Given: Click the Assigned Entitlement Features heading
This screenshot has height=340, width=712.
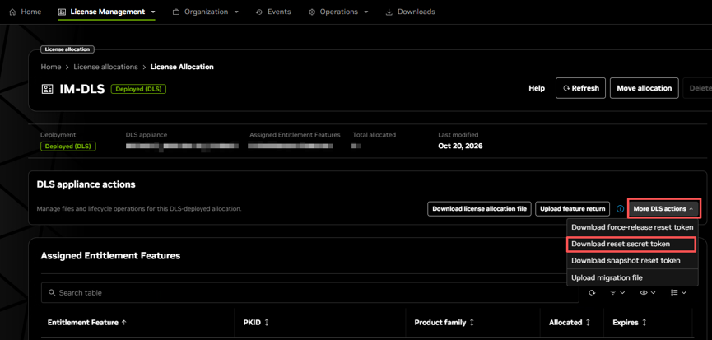Looking at the screenshot, I should click(x=110, y=255).
